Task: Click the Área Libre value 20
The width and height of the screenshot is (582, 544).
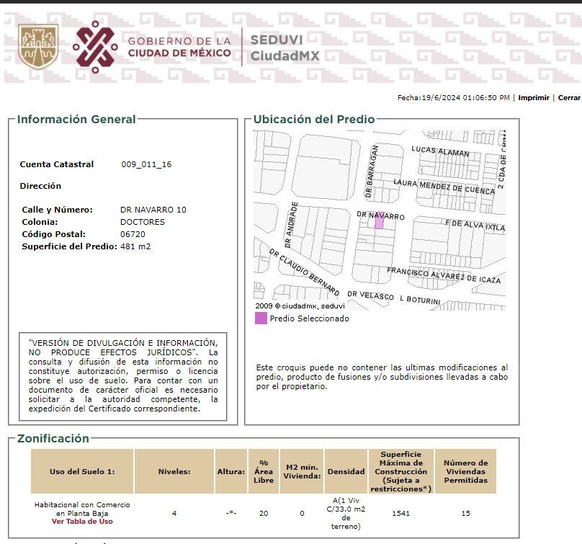Action: 264,513
